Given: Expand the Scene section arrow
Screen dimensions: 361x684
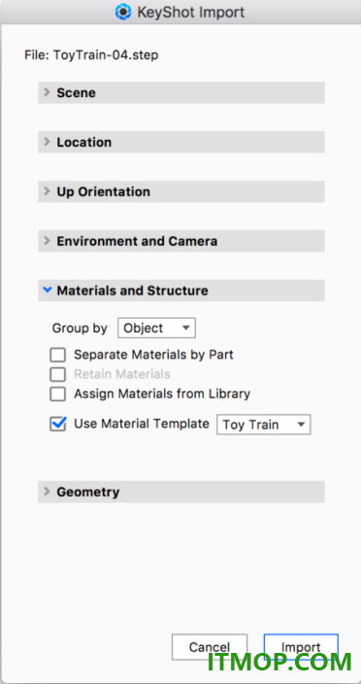Looking at the screenshot, I should click(x=47, y=92).
